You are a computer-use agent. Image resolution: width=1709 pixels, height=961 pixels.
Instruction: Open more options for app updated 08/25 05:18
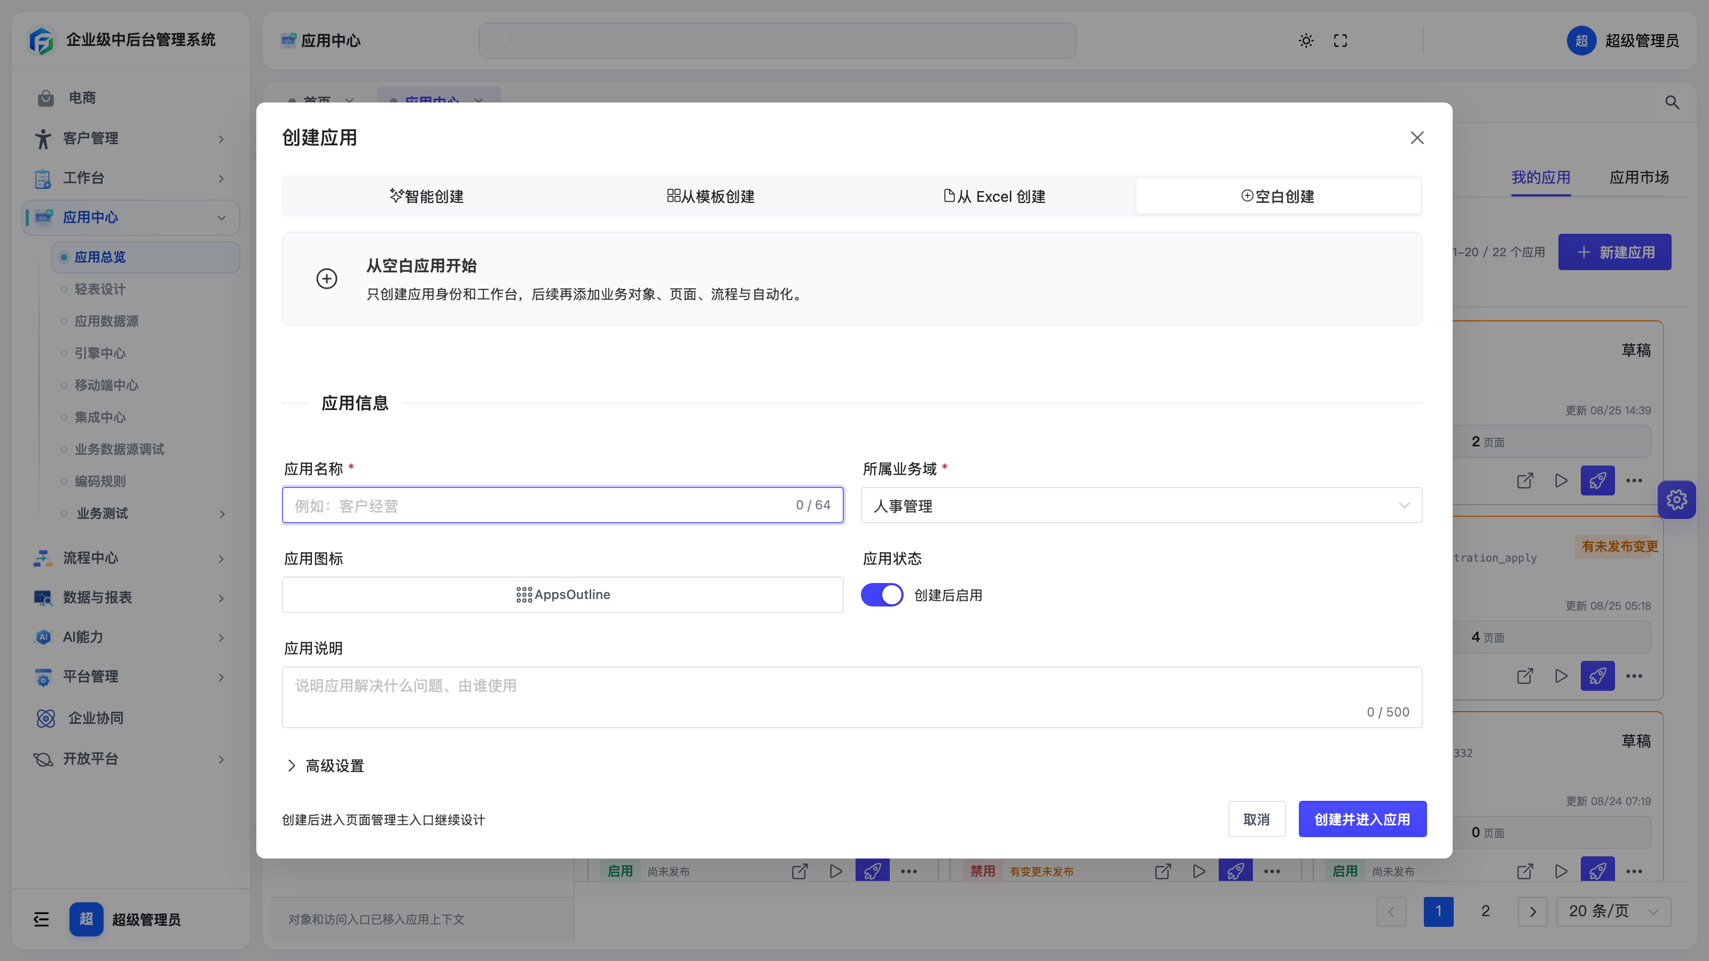[1634, 676]
